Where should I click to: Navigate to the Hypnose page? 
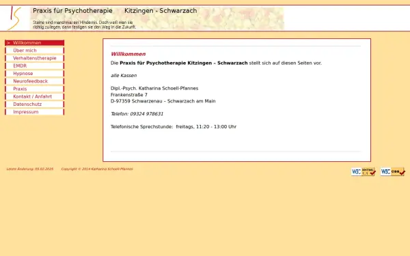click(35, 74)
